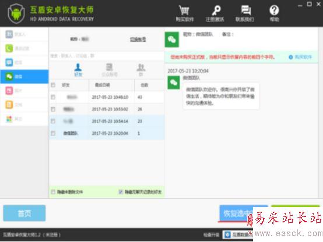Click the Android shield app logo
Viewport: 323px width, 242px height.
(x=16, y=13)
